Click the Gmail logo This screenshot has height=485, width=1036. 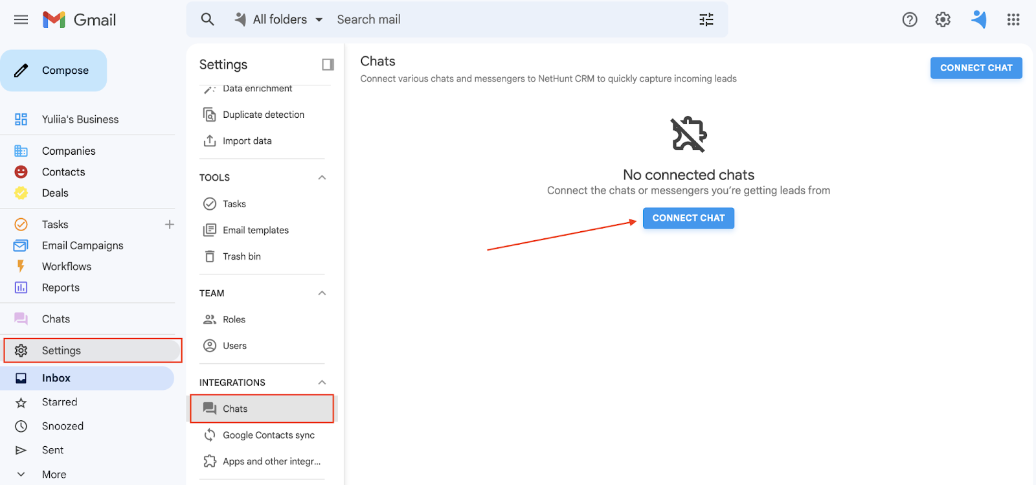79,19
